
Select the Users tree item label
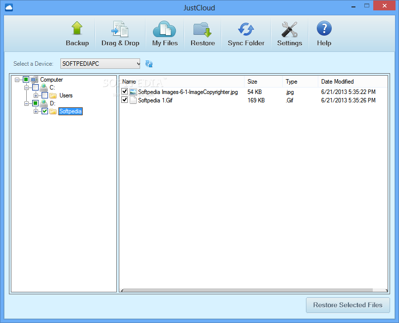click(x=66, y=95)
